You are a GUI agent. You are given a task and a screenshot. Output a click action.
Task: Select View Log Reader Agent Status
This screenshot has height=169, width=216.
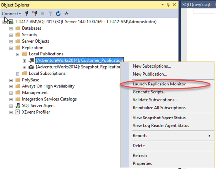click(167, 125)
